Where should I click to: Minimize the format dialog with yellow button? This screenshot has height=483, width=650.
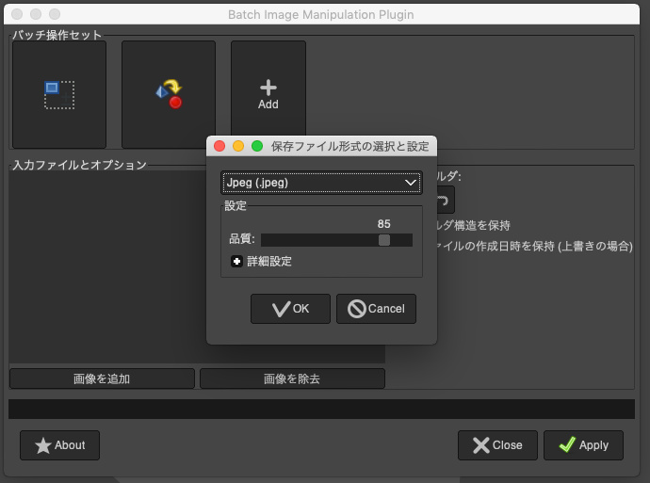(238, 146)
